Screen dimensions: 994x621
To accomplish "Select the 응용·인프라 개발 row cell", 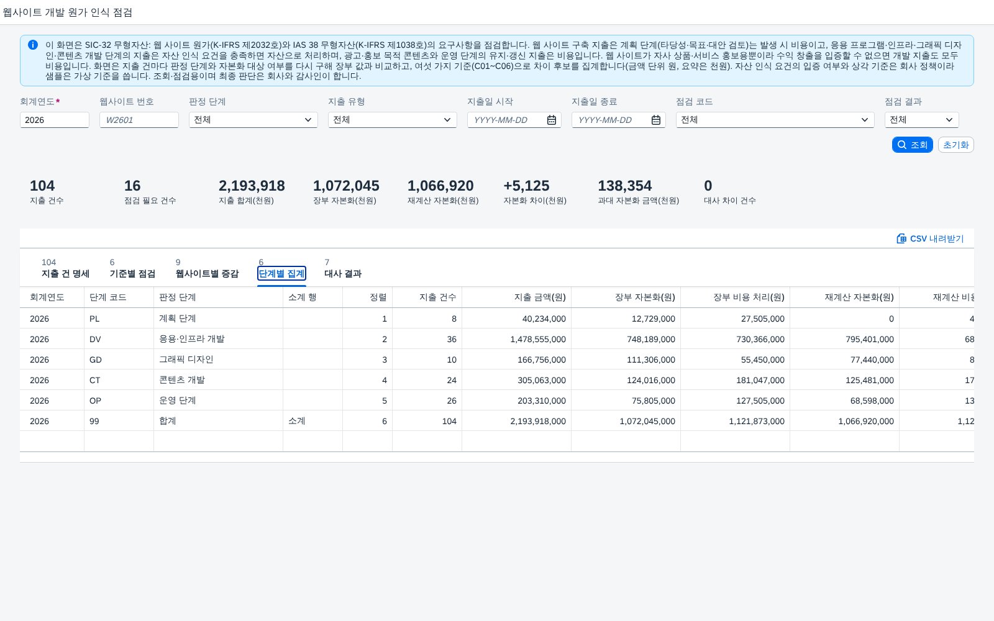I will (218, 339).
